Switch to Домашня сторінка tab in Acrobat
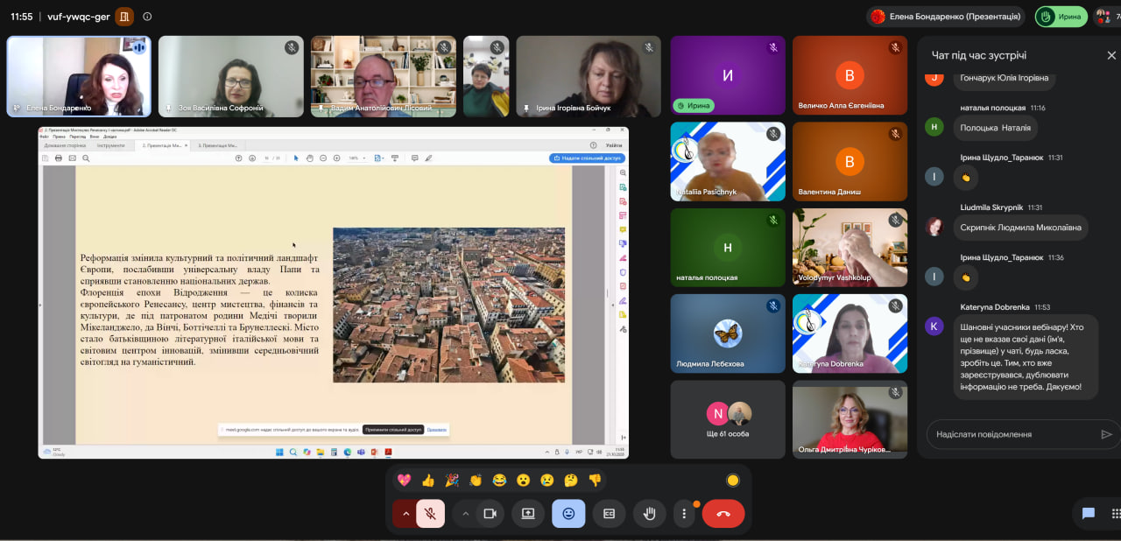 66,145
